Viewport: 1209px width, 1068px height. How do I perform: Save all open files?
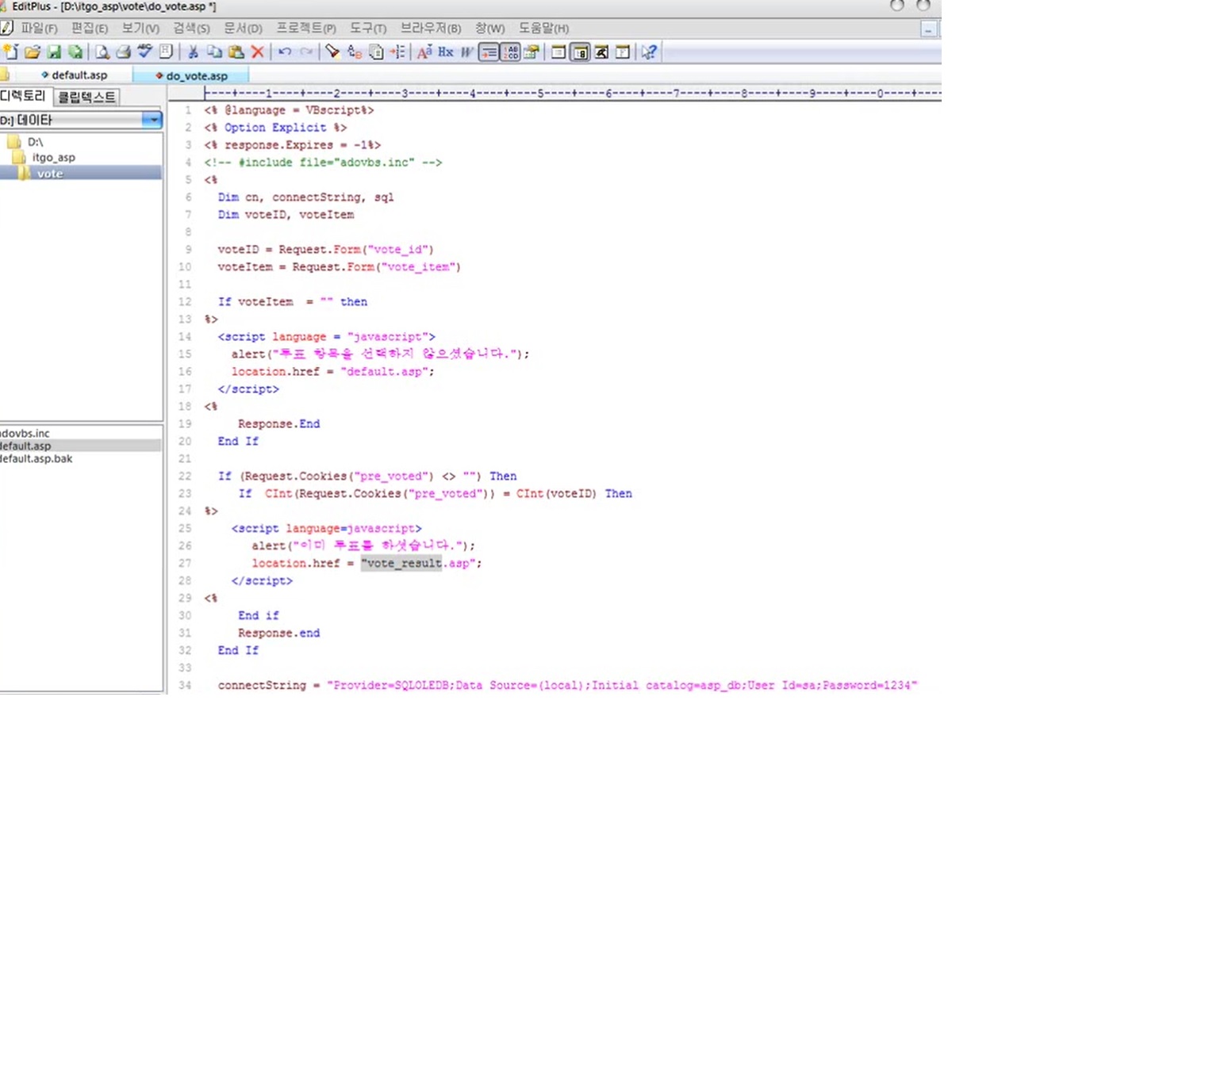point(75,52)
